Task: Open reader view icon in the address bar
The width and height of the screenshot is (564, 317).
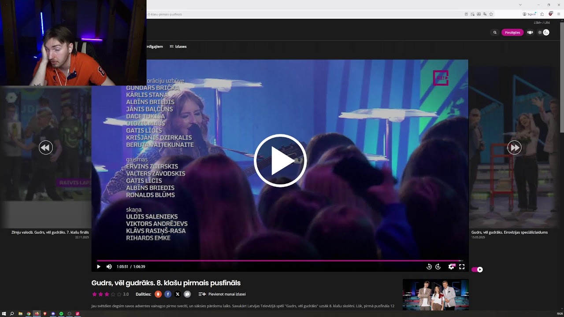Action: coord(466,14)
